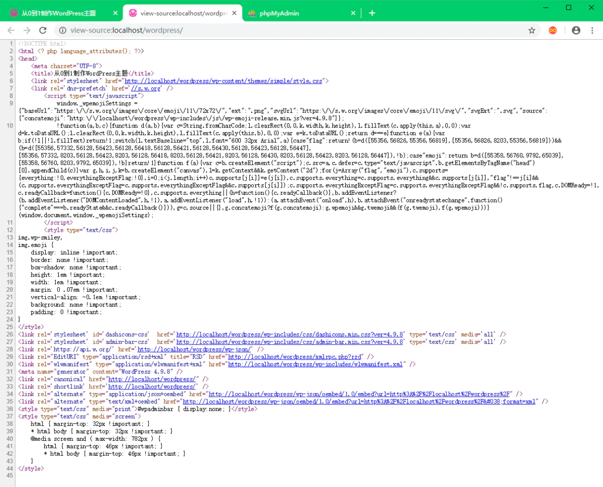Follow the canonical localhost/wordpress/ link
This screenshot has height=487, width=603.
pos(152,380)
